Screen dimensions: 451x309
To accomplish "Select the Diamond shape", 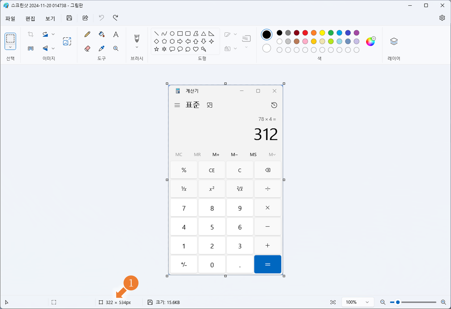I will [157, 41].
